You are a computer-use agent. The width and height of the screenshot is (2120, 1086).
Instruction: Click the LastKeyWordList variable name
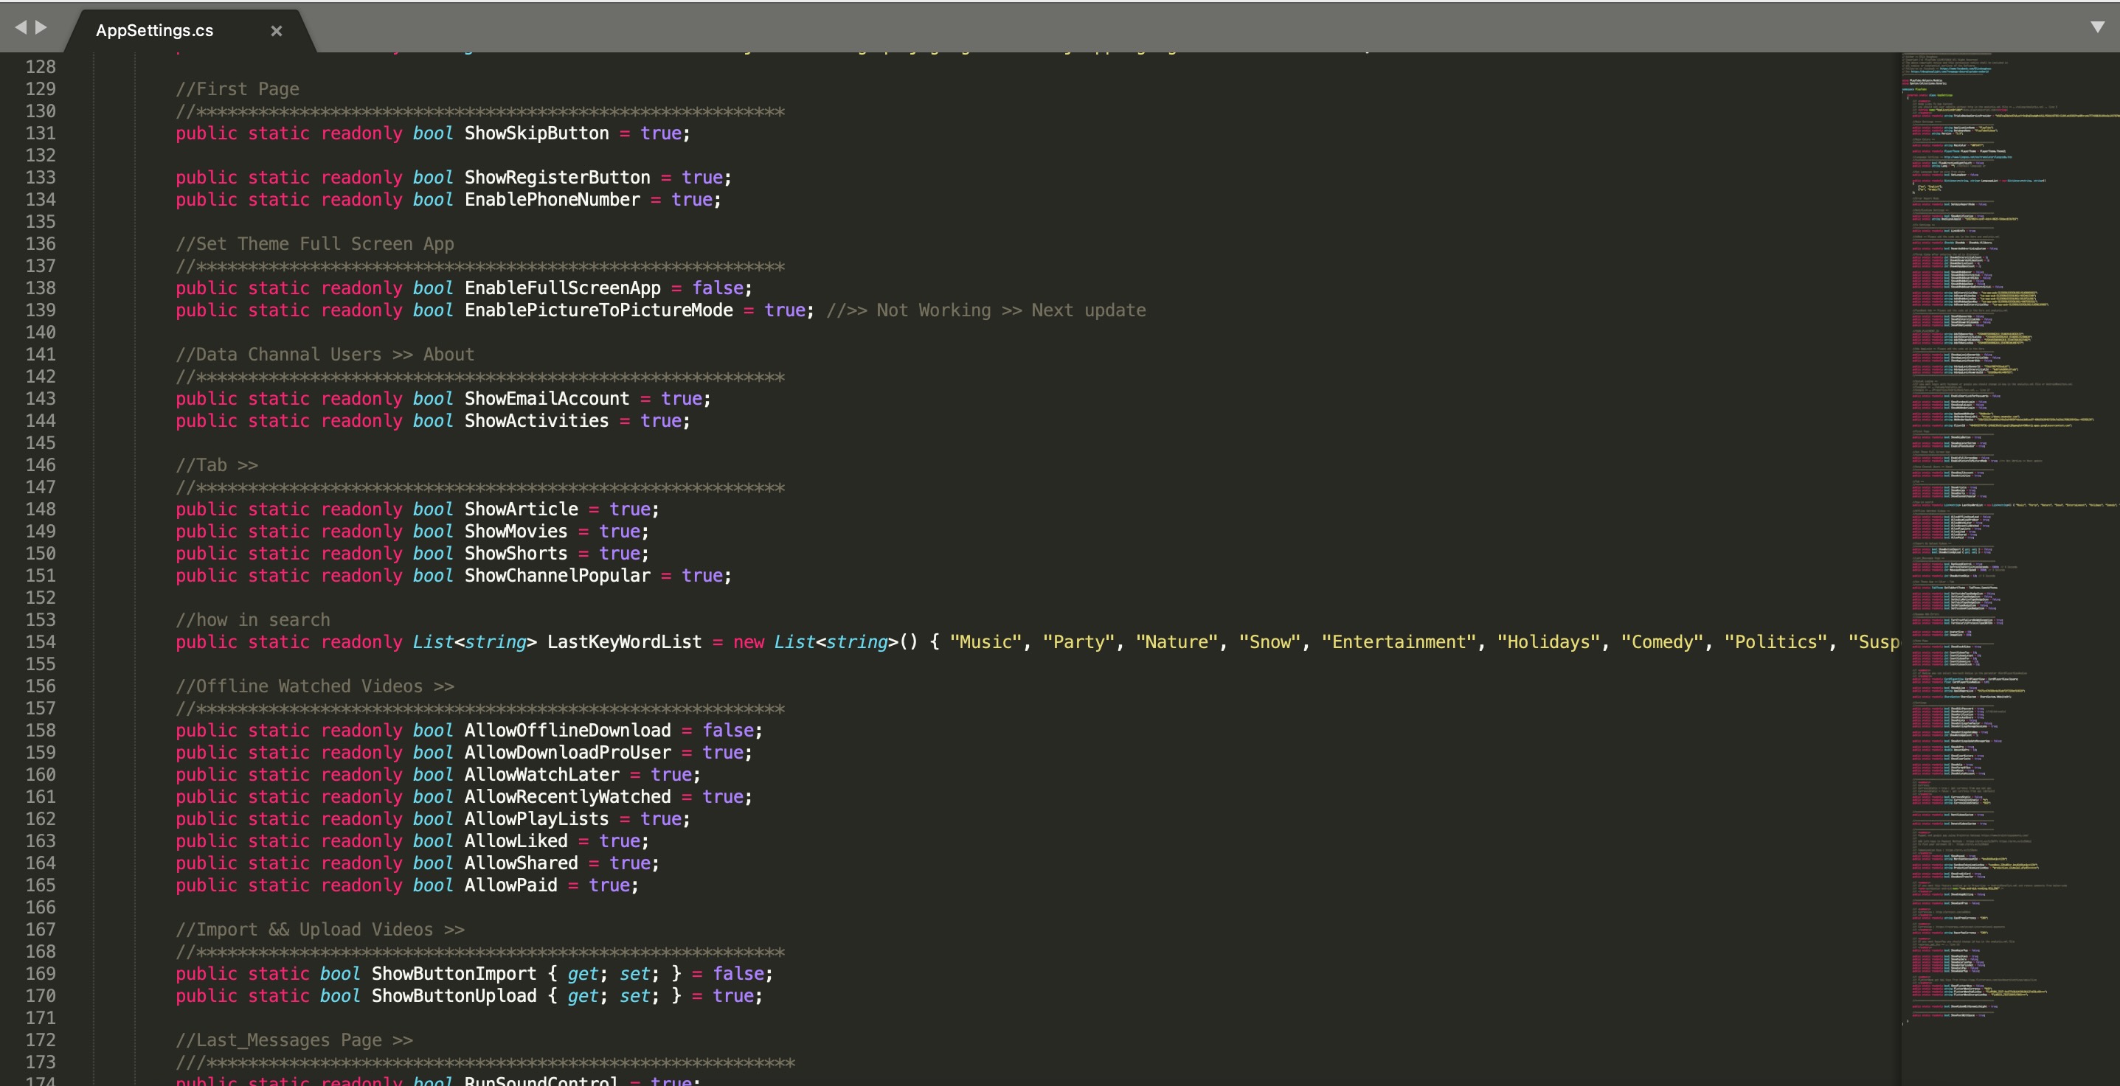pyautogui.click(x=624, y=641)
